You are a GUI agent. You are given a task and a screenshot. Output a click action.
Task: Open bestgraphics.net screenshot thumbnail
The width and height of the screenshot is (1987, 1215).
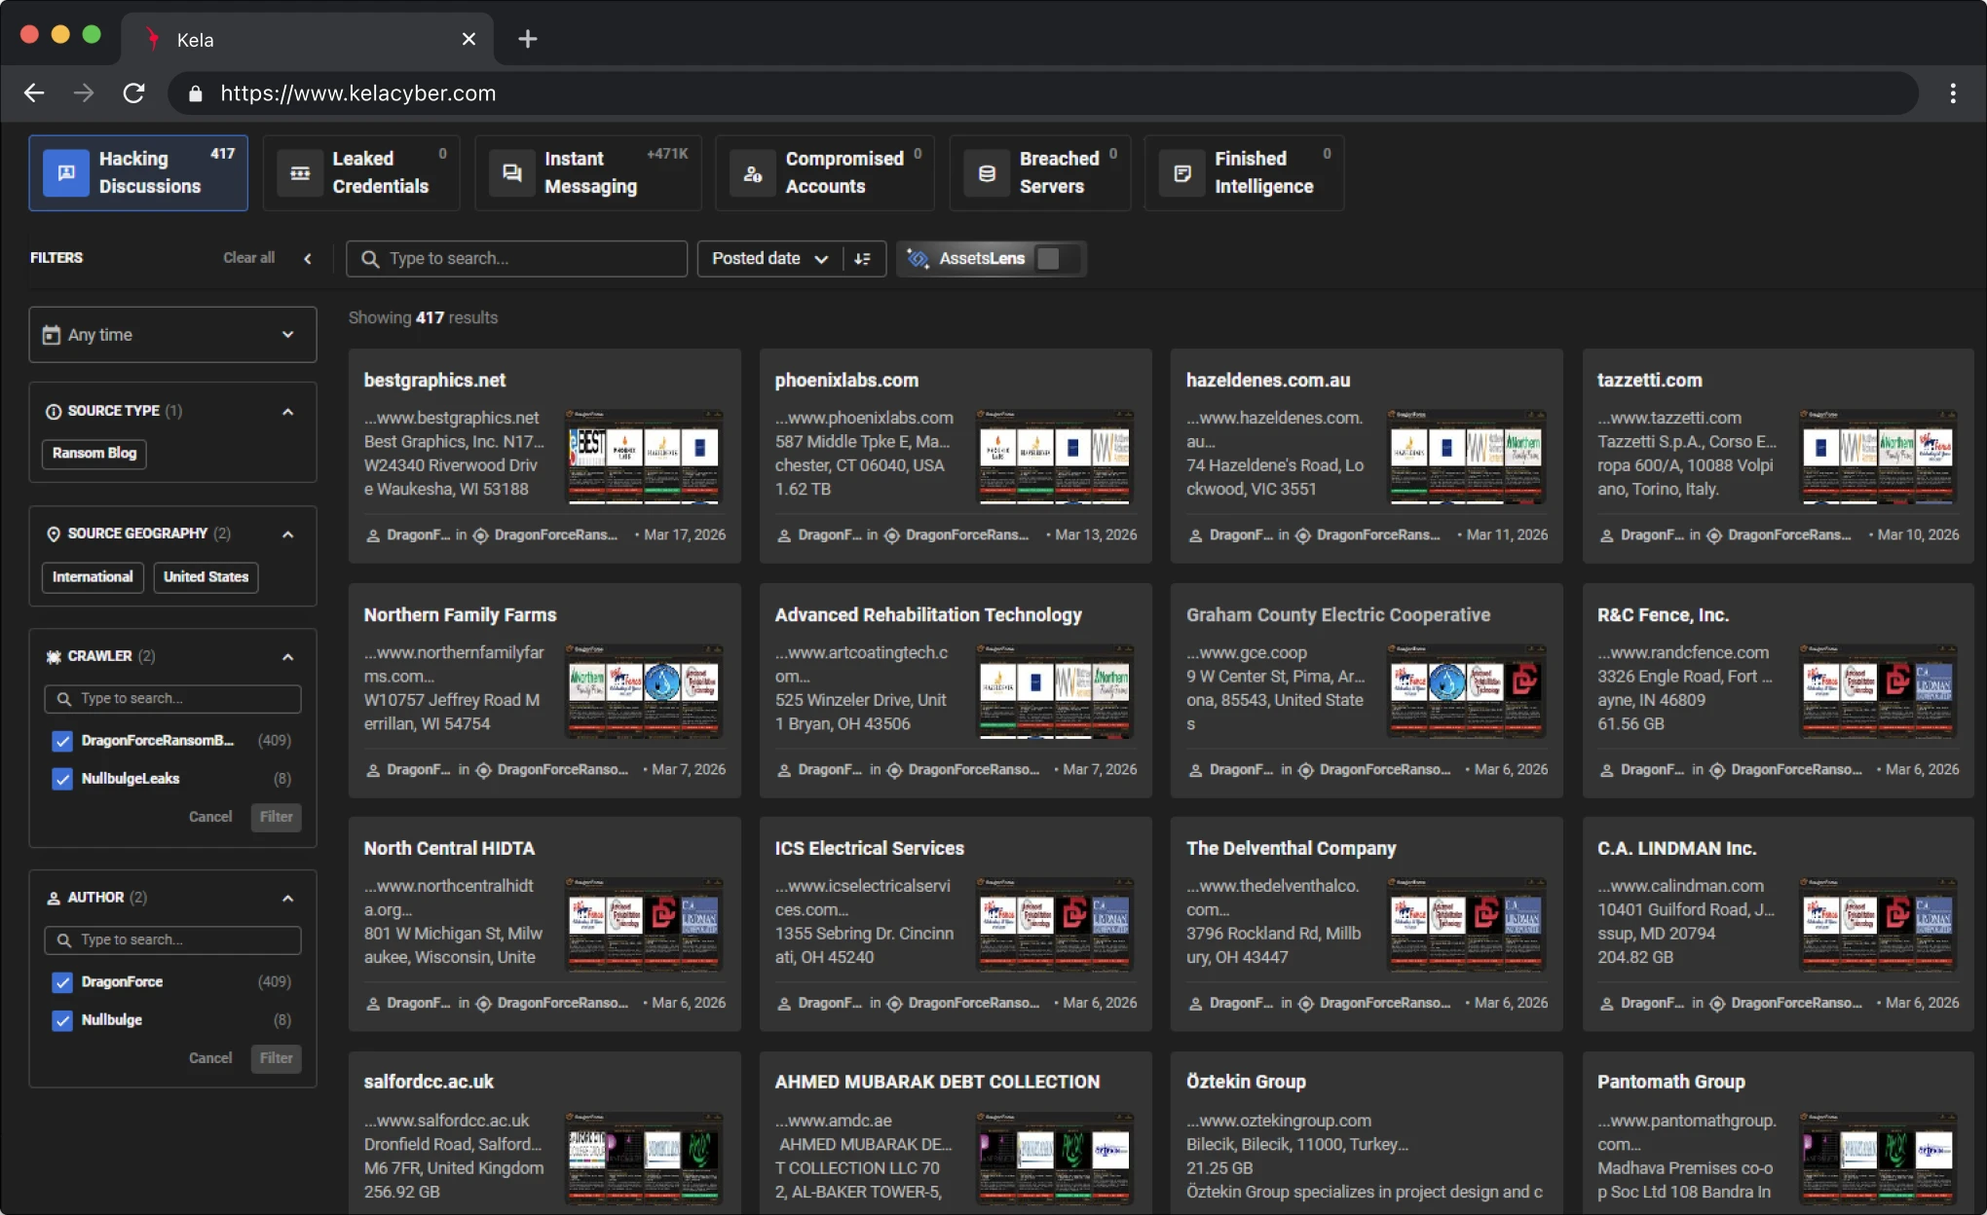(645, 456)
